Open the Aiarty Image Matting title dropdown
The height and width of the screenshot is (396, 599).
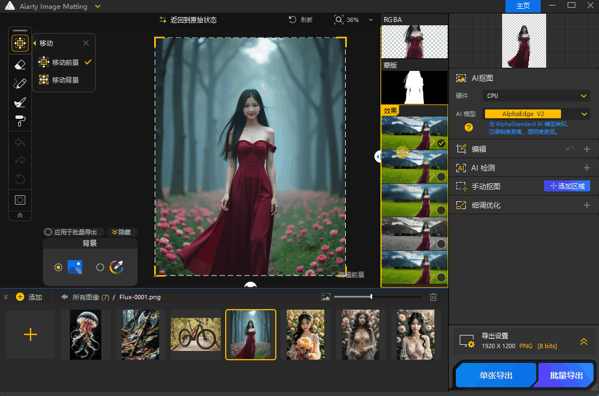pyautogui.click(x=97, y=7)
